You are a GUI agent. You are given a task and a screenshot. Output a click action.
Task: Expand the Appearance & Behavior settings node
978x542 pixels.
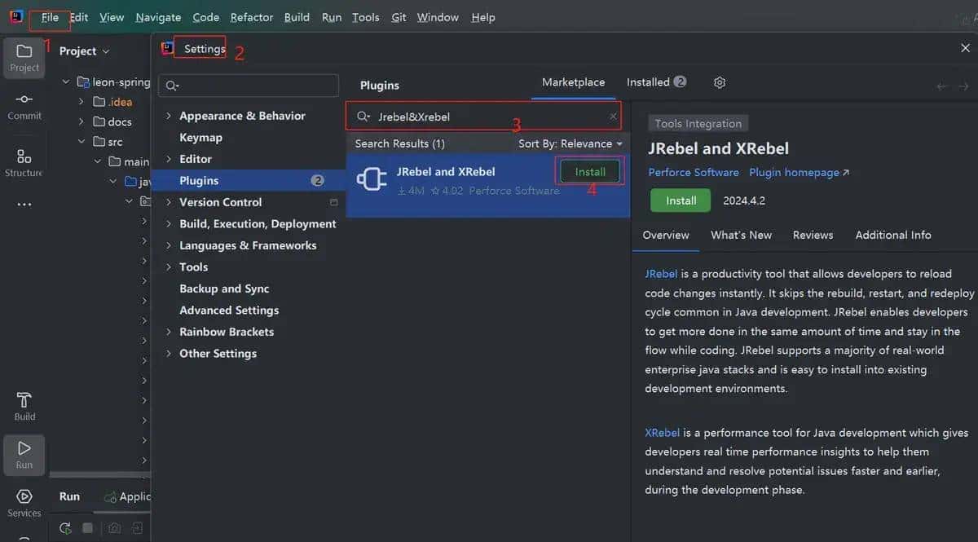click(x=169, y=116)
